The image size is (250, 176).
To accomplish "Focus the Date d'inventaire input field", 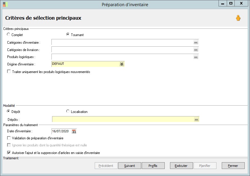I will (61, 131).
